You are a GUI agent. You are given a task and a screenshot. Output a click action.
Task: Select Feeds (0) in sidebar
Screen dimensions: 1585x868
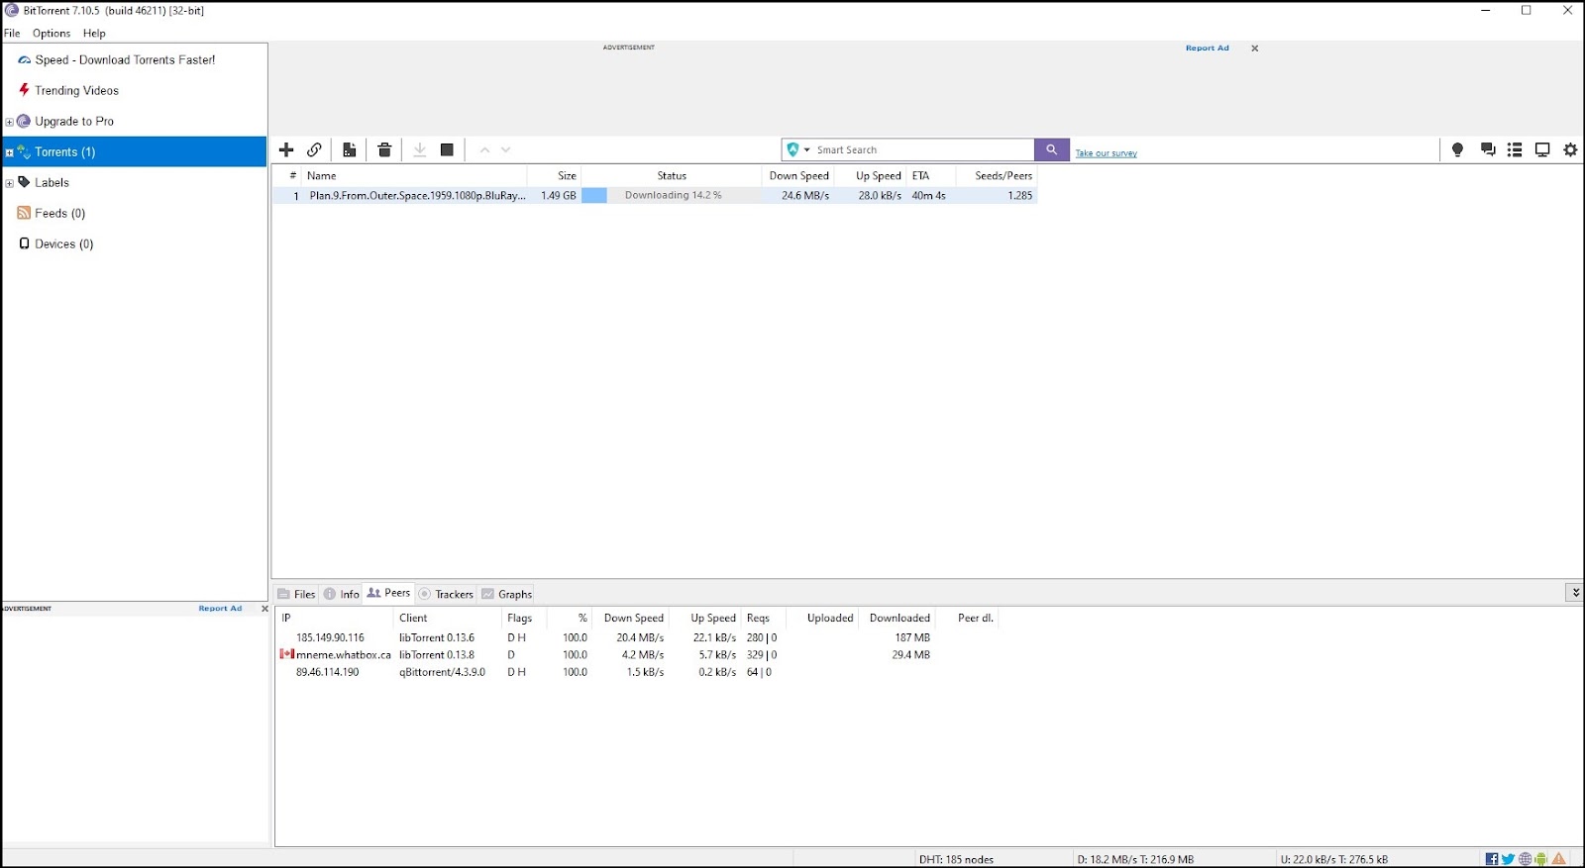click(59, 213)
